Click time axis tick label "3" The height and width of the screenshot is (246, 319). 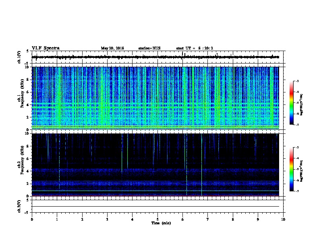[x=107, y=219]
